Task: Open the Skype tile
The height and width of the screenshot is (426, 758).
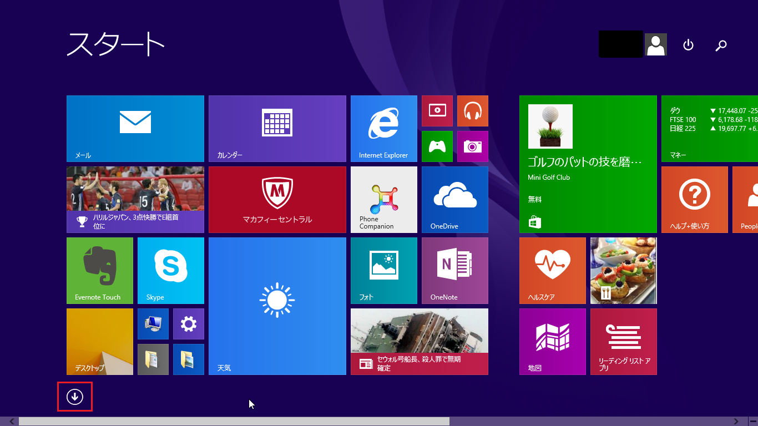Action: pyautogui.click(x=171, y=271)
